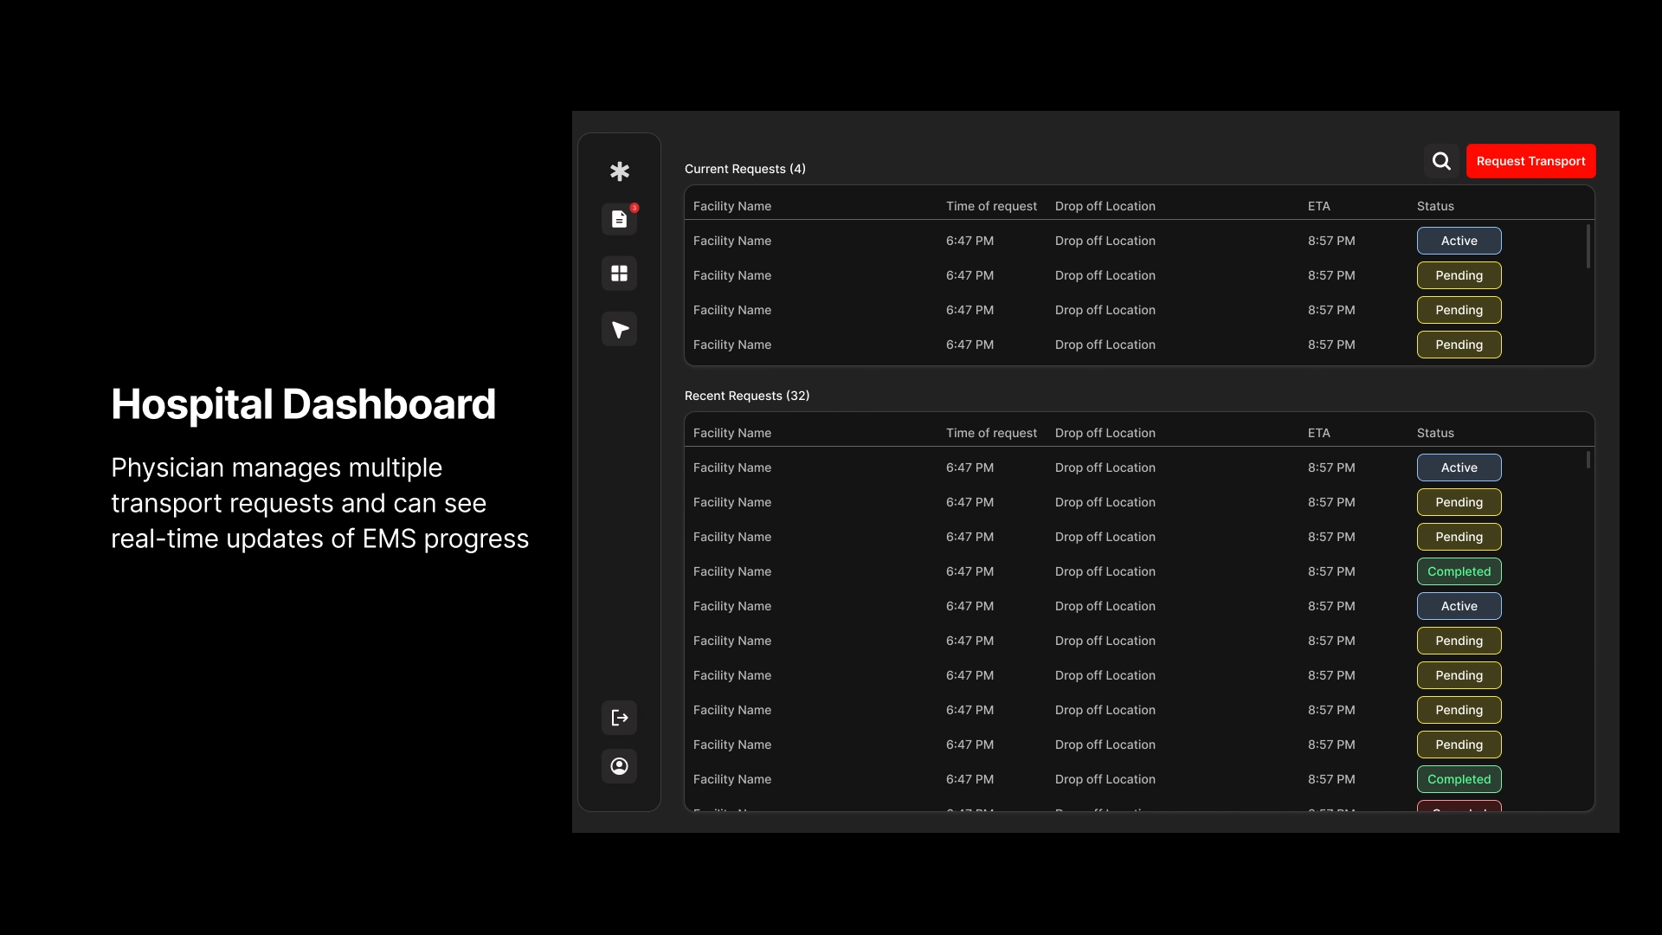Click Active status in Current Requests first row

point(1459,241)
